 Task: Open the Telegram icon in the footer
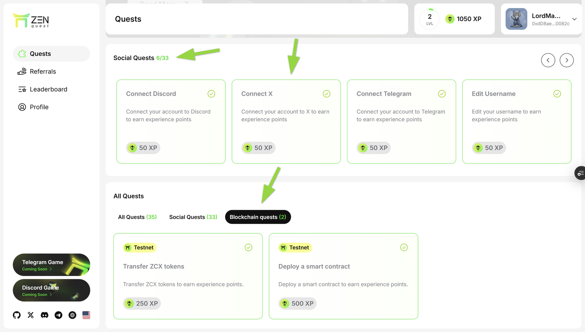[x=58, y=315]
